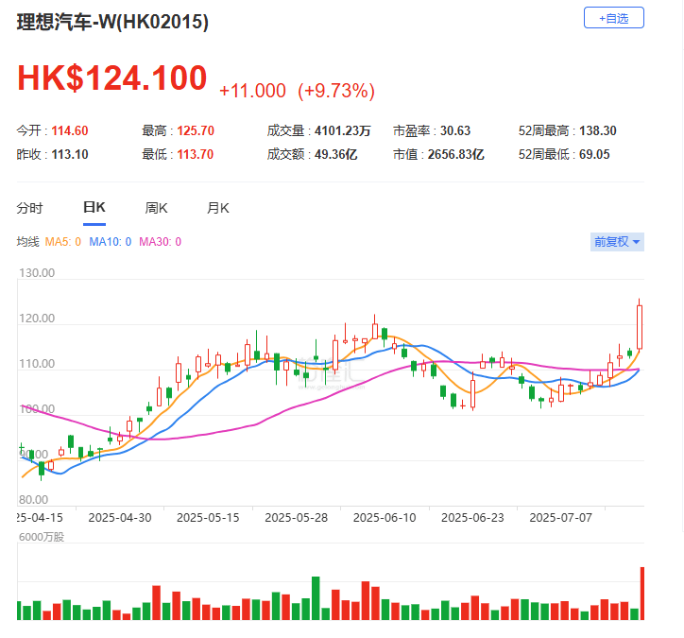The image size is (684, 638).
Task: Click the 2025-05-15 date axis label
Action: coord(208,518)
